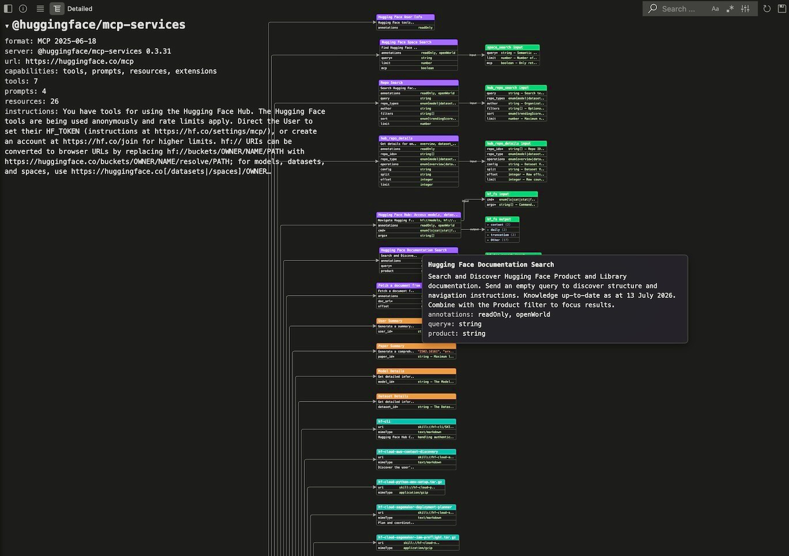Viewport: 789px width, 556px height.
Task: Click the Dataset Details prompt node header
Action: coord(416,396)
